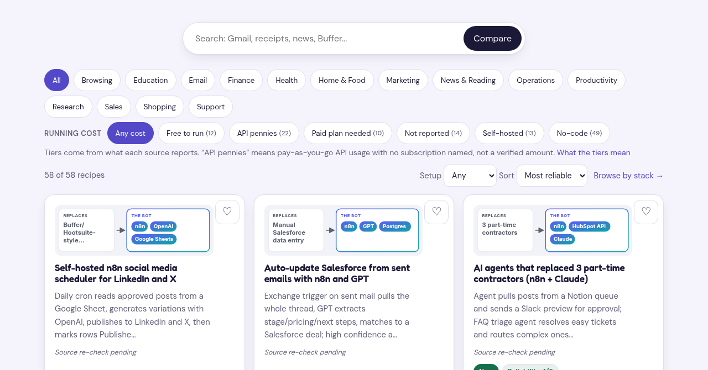Image resolution: width=708 pixels, height=370 pixels.
Task: Focus the recipe search field
Action: [x=326, y=38]
